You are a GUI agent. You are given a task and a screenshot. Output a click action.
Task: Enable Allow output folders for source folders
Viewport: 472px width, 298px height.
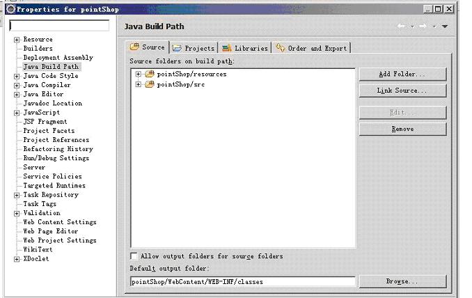(x=134, y=256)
